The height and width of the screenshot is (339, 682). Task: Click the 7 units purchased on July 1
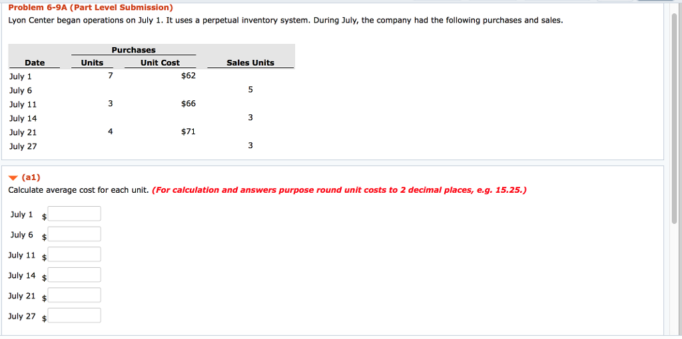(111, 76)
